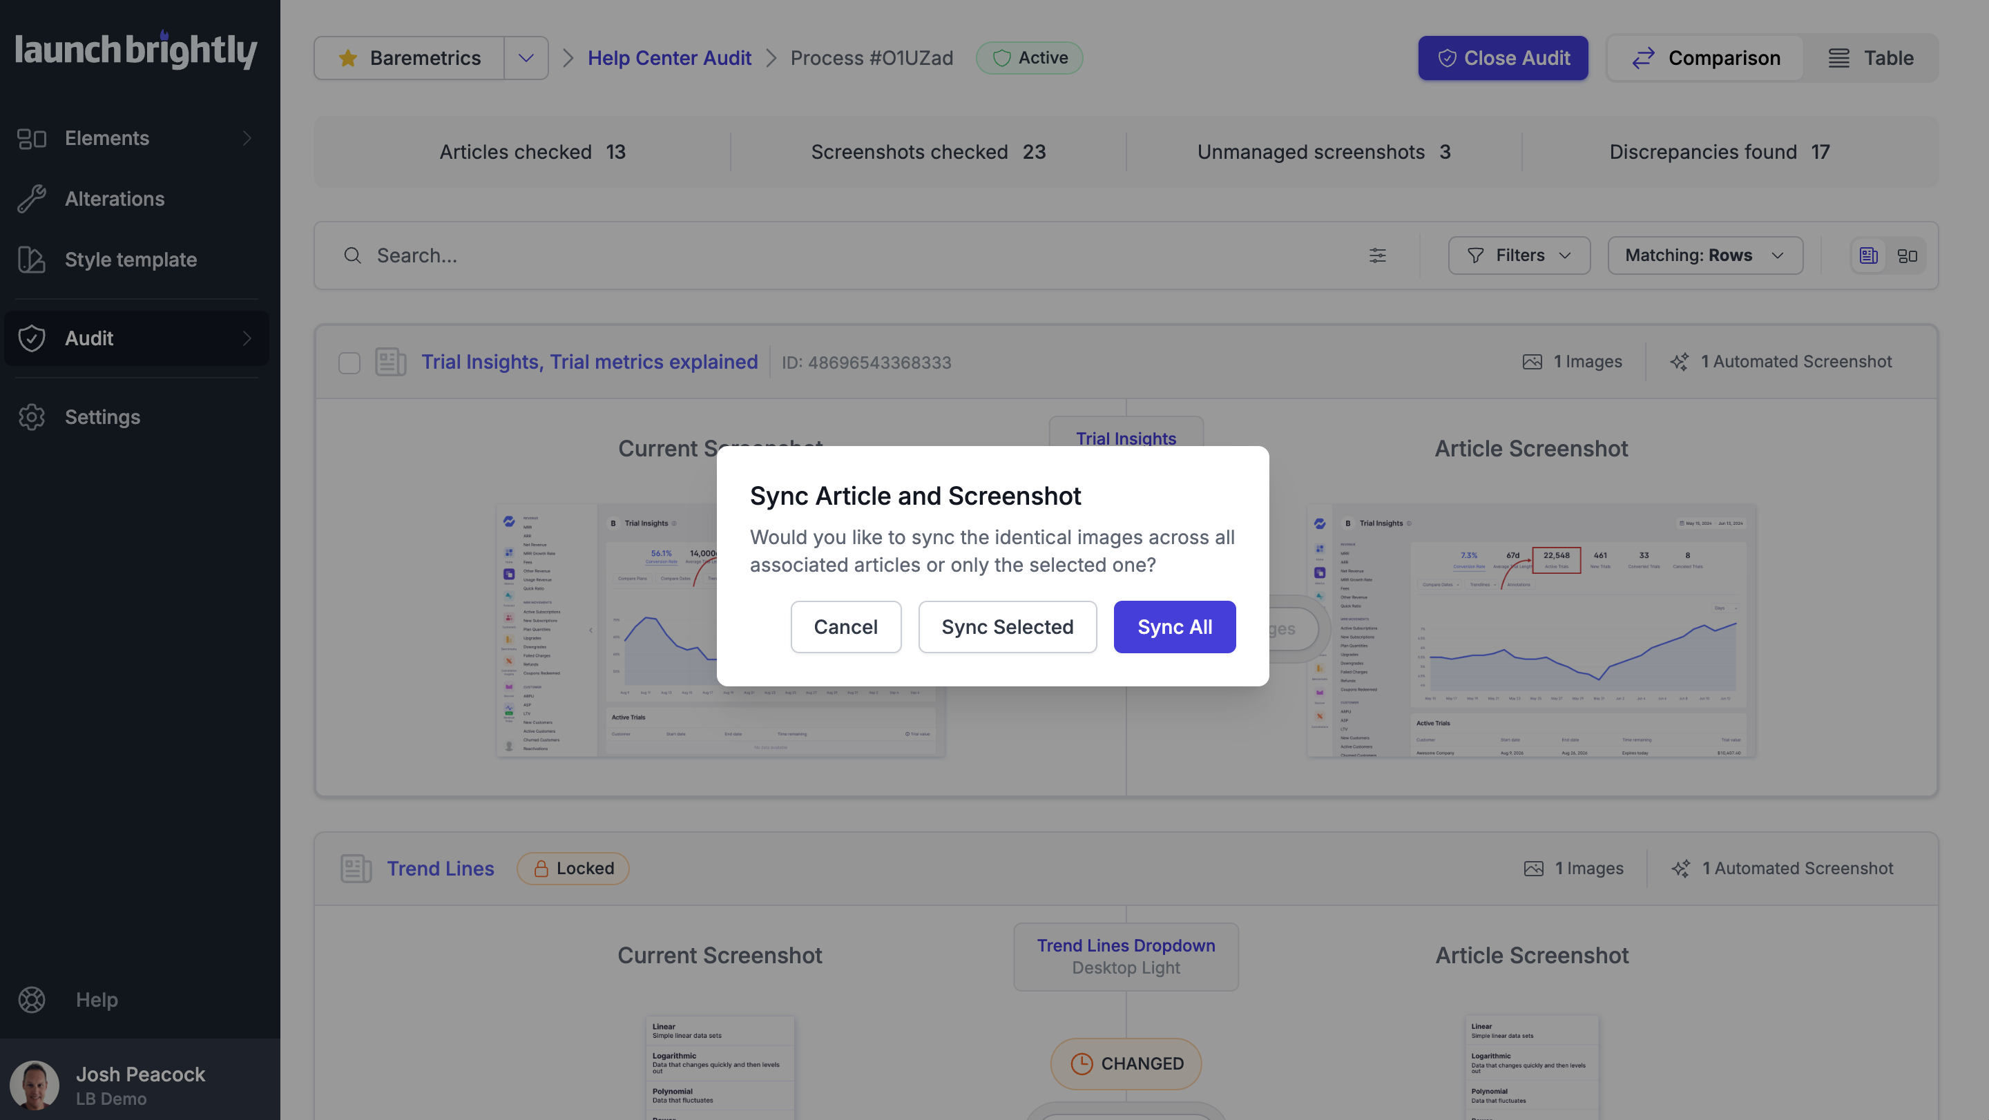The height and width of the screenshot is (1120, 1989).
Task: Switch to Table view
Action: click(x=1870, y=58)
